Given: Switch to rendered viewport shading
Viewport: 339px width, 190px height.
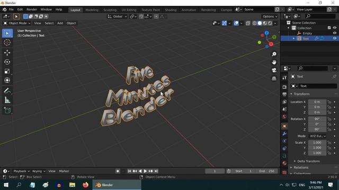Looking at the screenshot, I should tap(270, 23).
